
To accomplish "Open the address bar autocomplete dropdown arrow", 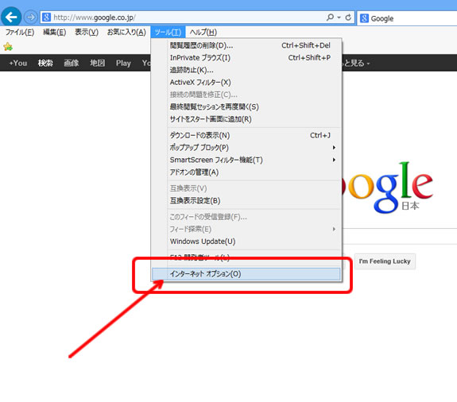I will coord(339,17).
